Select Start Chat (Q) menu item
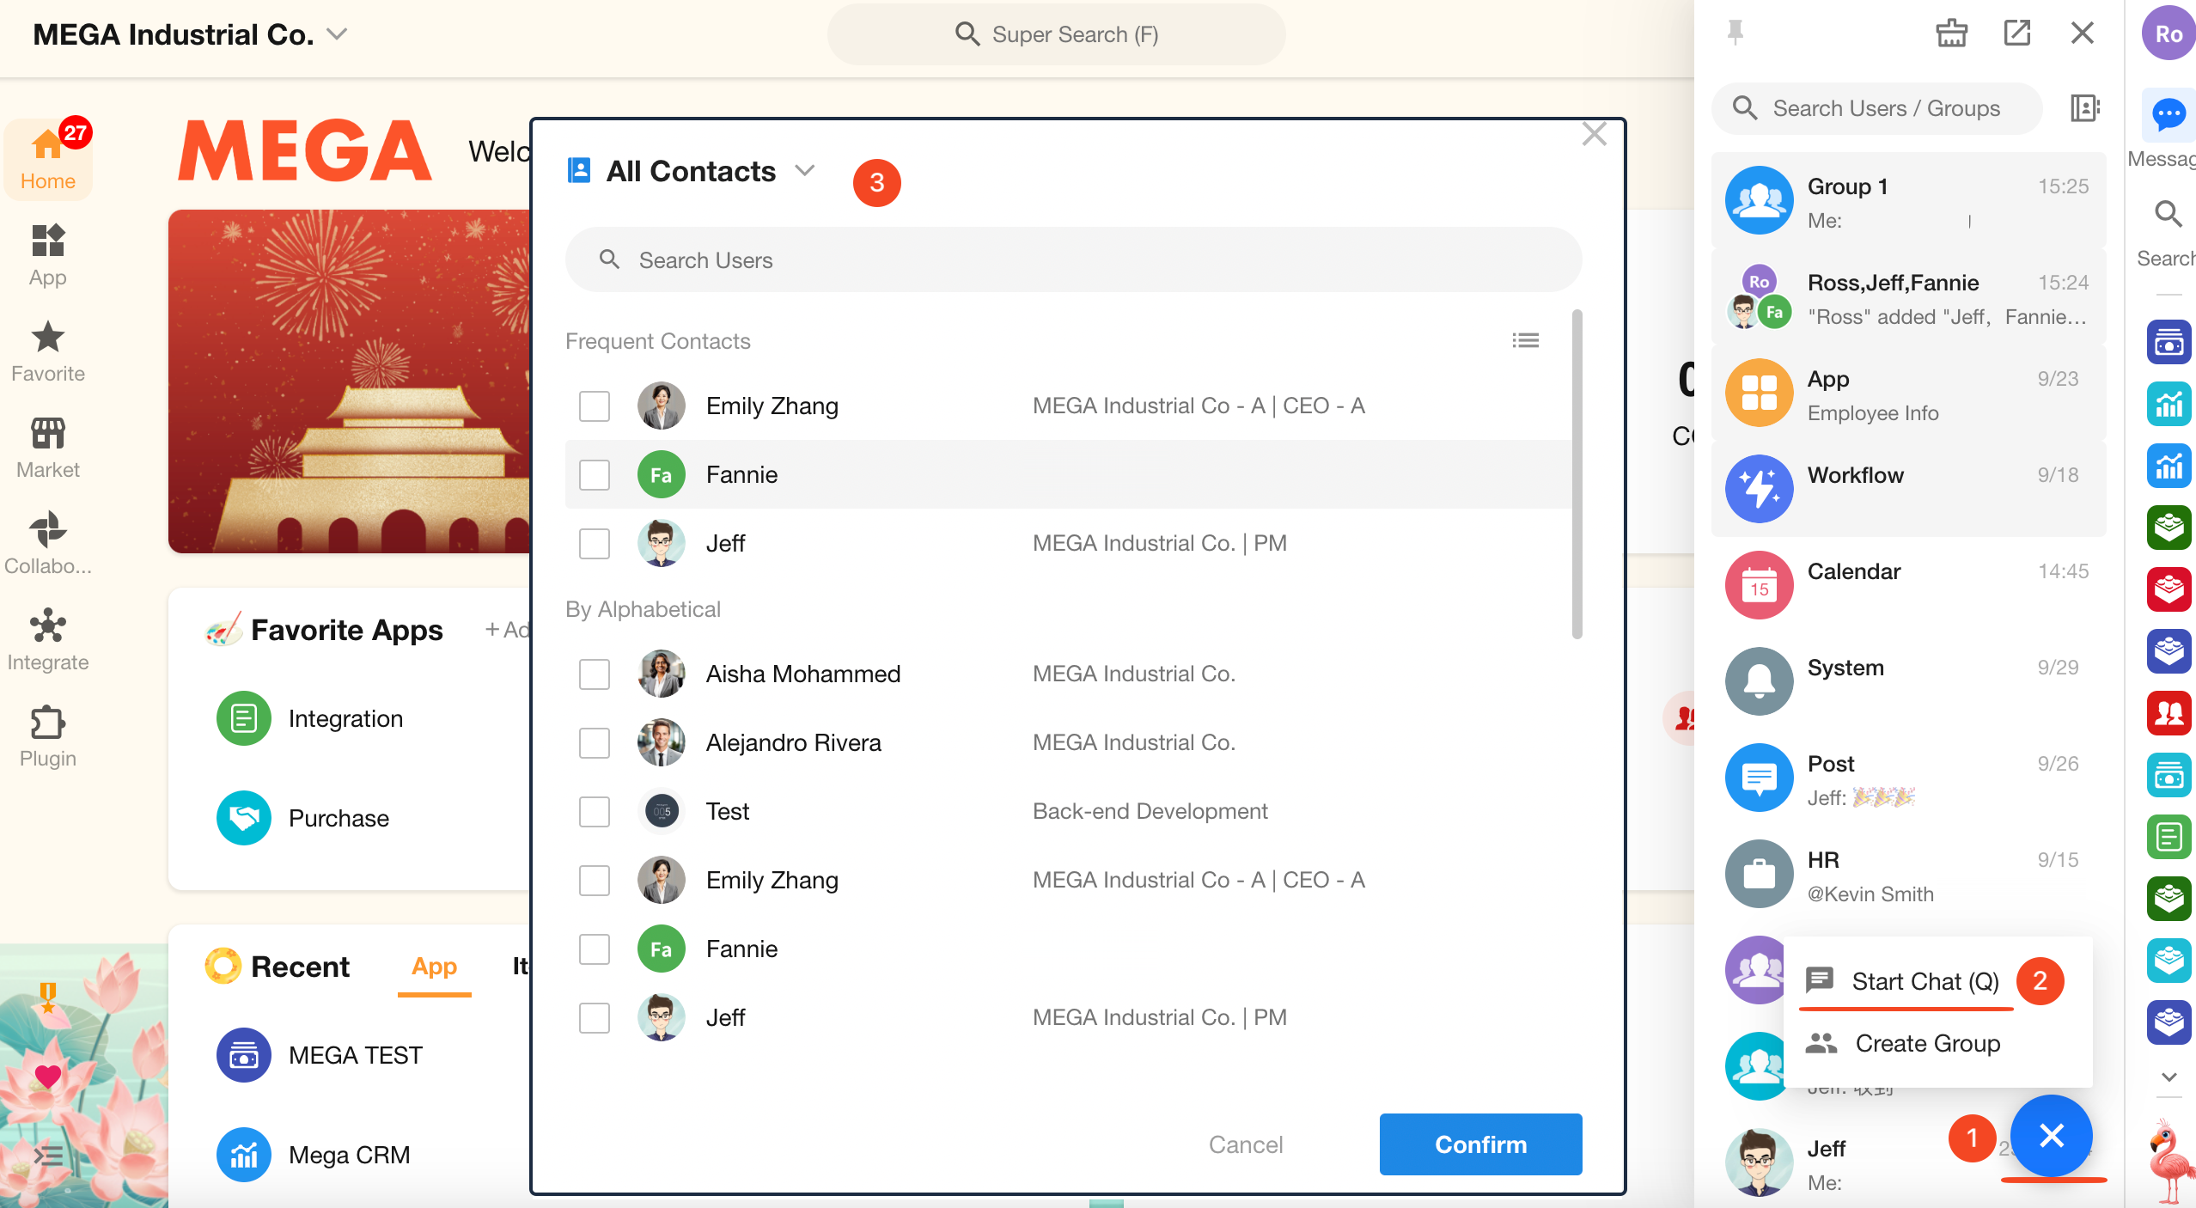 click(x=1925, y=981)
